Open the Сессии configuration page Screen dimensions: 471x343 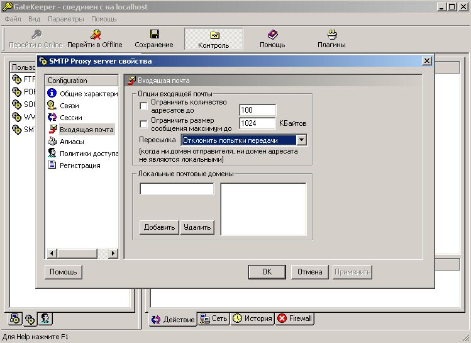click(x=71, y=118)
